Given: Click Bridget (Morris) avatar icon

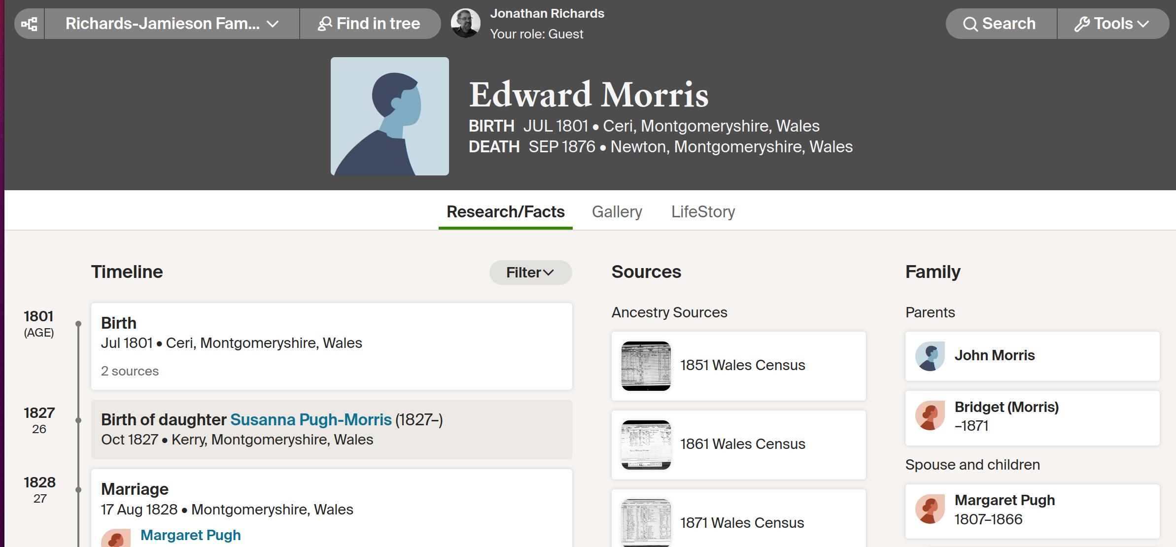Looking at the screenshot, I should [x=930, y=415].
